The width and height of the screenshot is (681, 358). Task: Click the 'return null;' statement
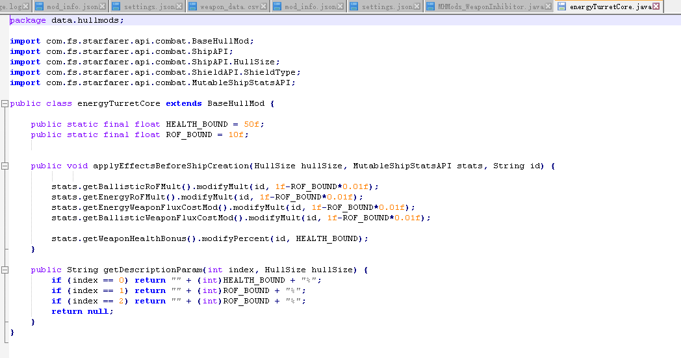pyautogui.click(x=83, y=311)
